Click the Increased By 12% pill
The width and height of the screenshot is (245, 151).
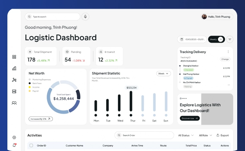pos(41,119)
